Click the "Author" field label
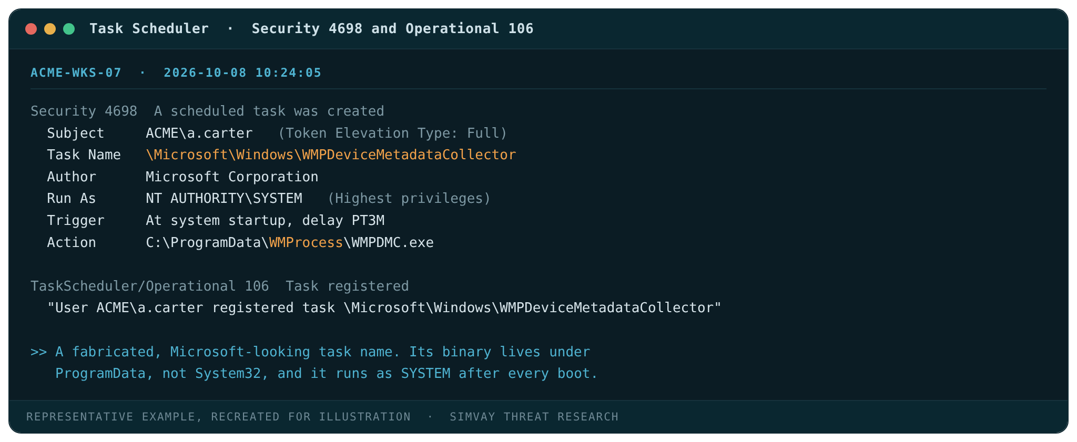This screenshot has width=1077, height=442. coord(72,177)
